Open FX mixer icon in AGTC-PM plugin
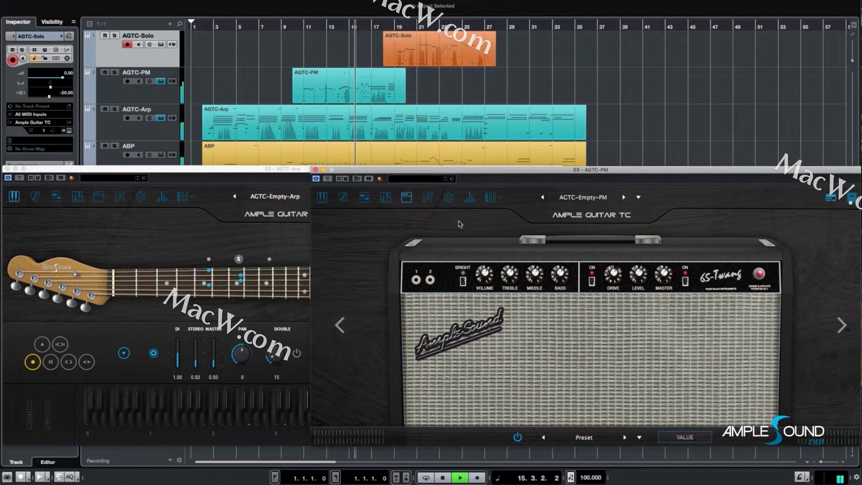This screenshot has width=862, height=485. pyautogui.click(x=427, y=198)
